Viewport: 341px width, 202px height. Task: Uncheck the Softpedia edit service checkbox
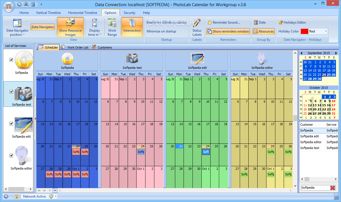pos(11,123)
